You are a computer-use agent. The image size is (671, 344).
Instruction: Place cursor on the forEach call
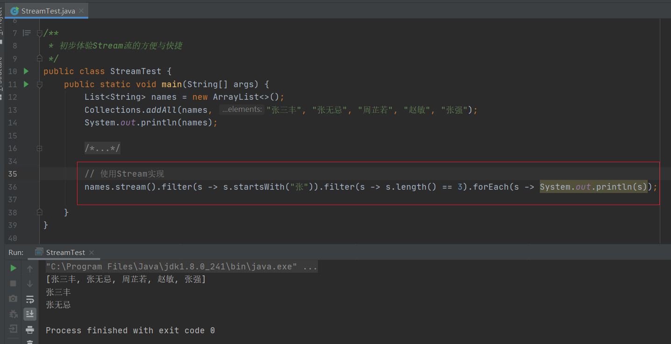point(490,187)
